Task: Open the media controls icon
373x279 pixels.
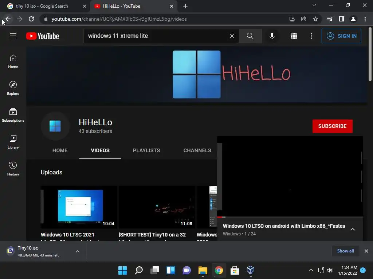Action: pyautogui.click(x=330, y=19)
